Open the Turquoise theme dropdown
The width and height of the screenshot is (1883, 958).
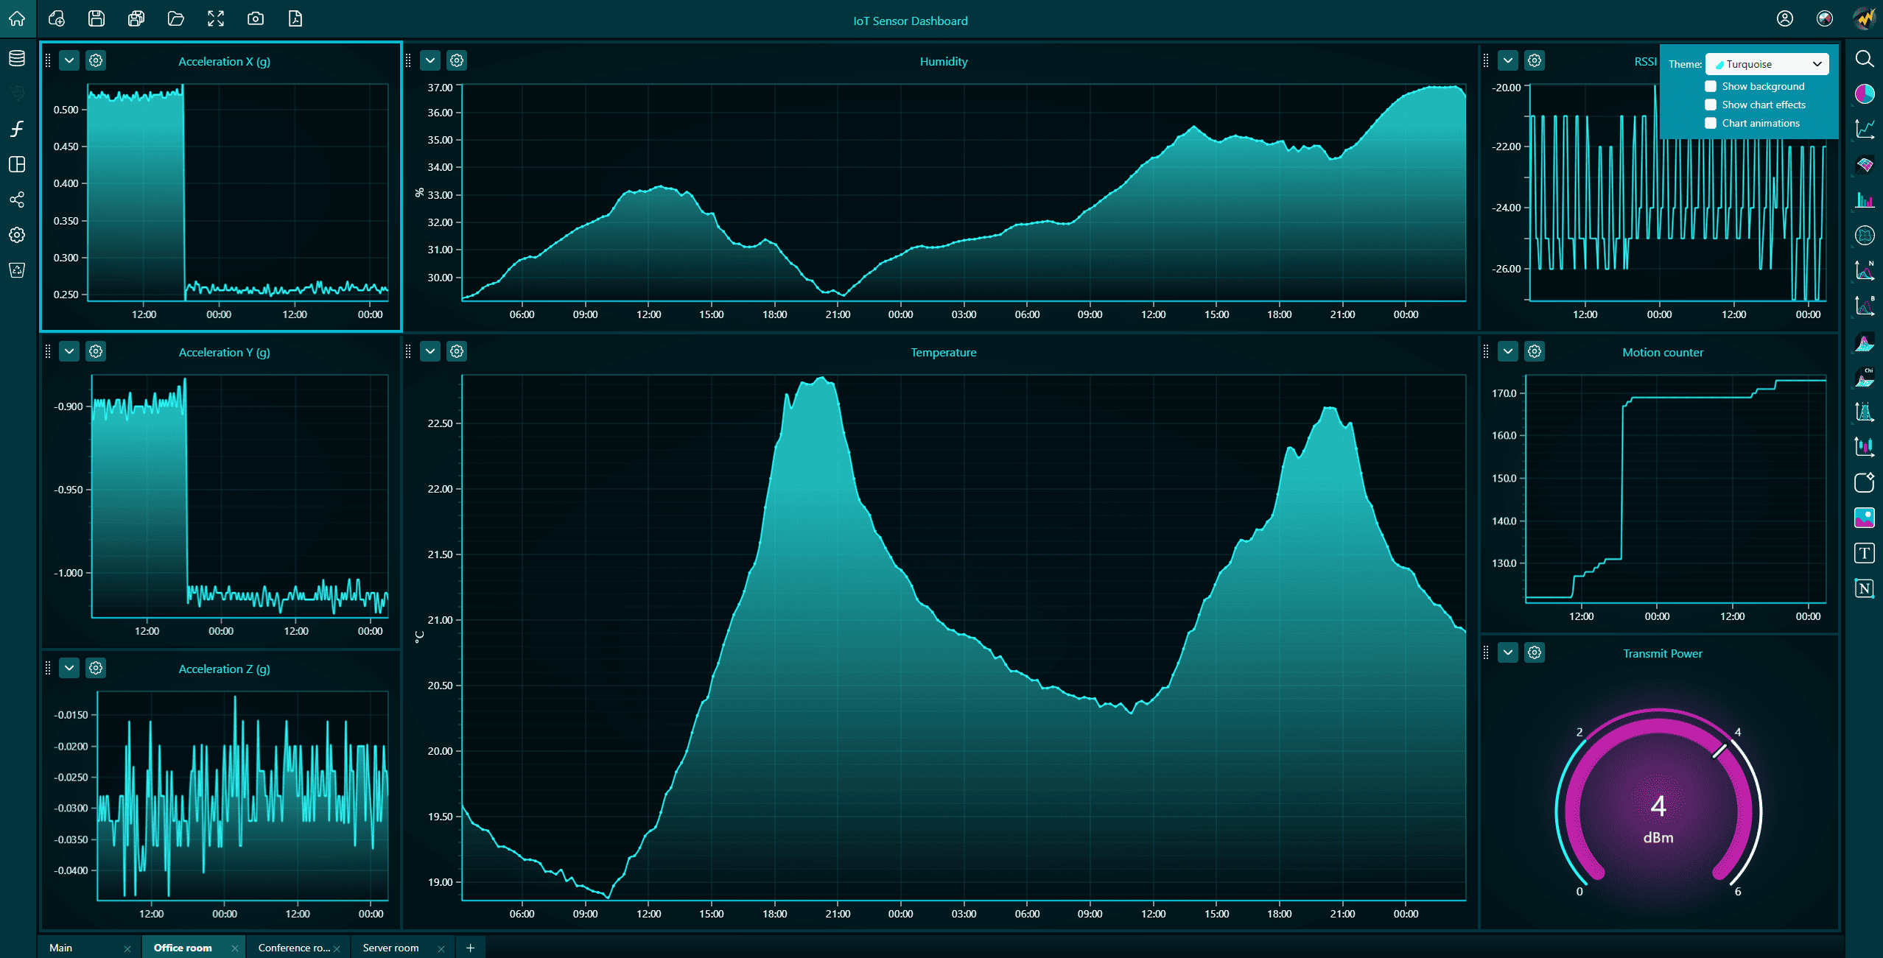[1767, 64]
